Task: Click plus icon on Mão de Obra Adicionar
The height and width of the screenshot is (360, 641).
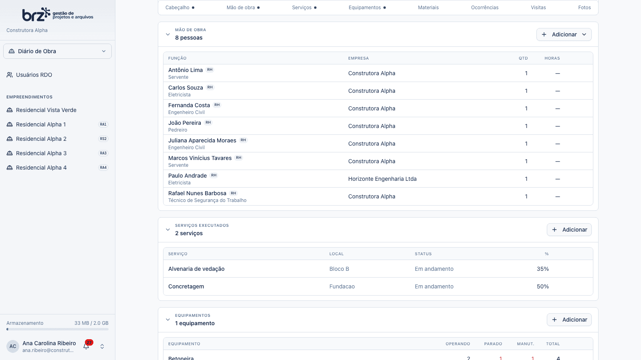Action: pos(544,34)
